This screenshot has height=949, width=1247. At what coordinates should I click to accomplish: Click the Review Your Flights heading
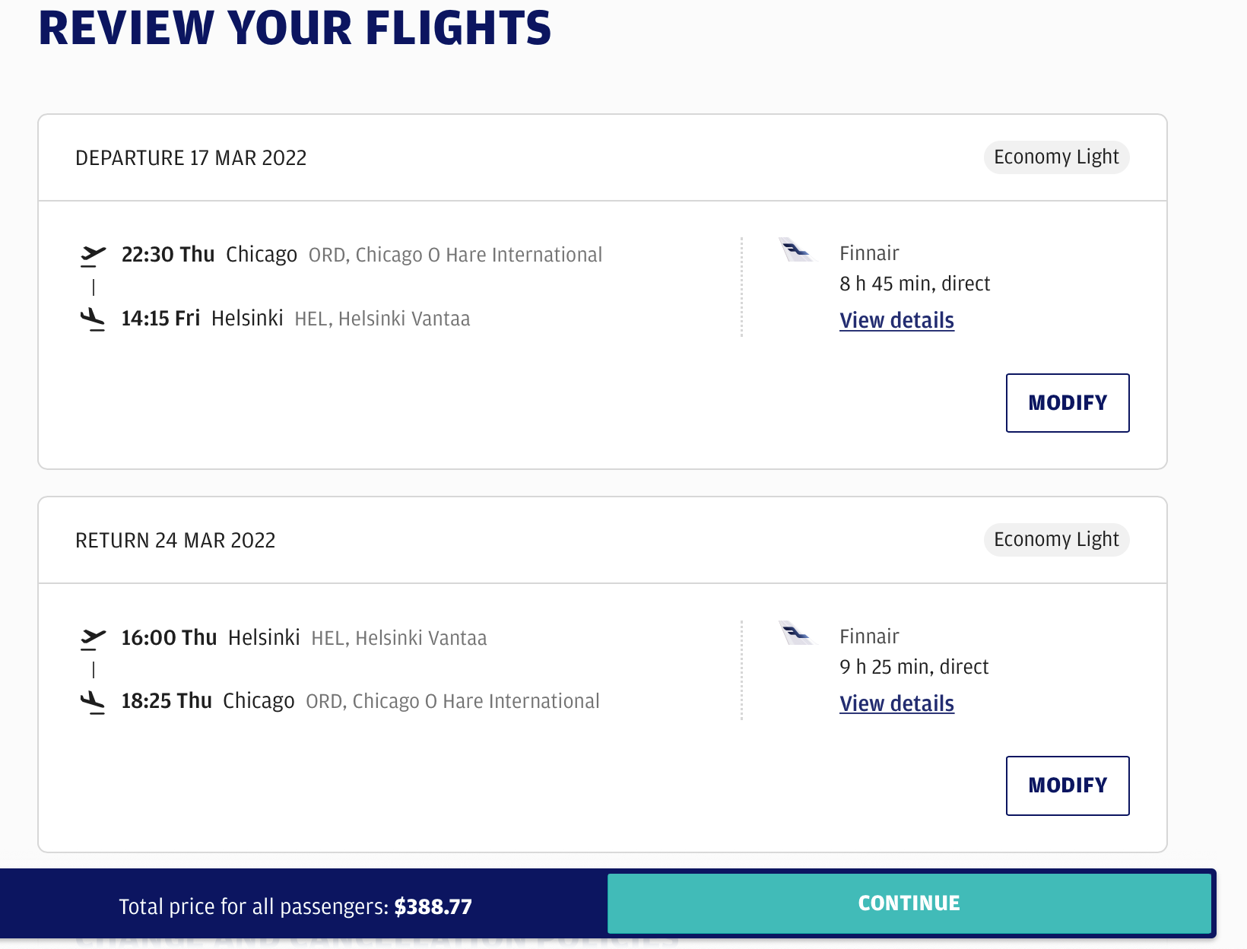pyautogui.click(x=294, y=29)
